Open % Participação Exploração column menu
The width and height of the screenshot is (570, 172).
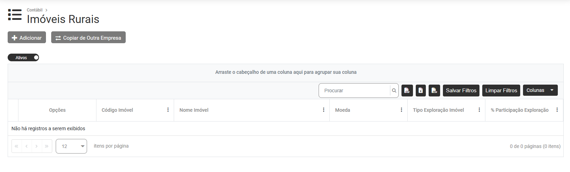coord(557,110)
